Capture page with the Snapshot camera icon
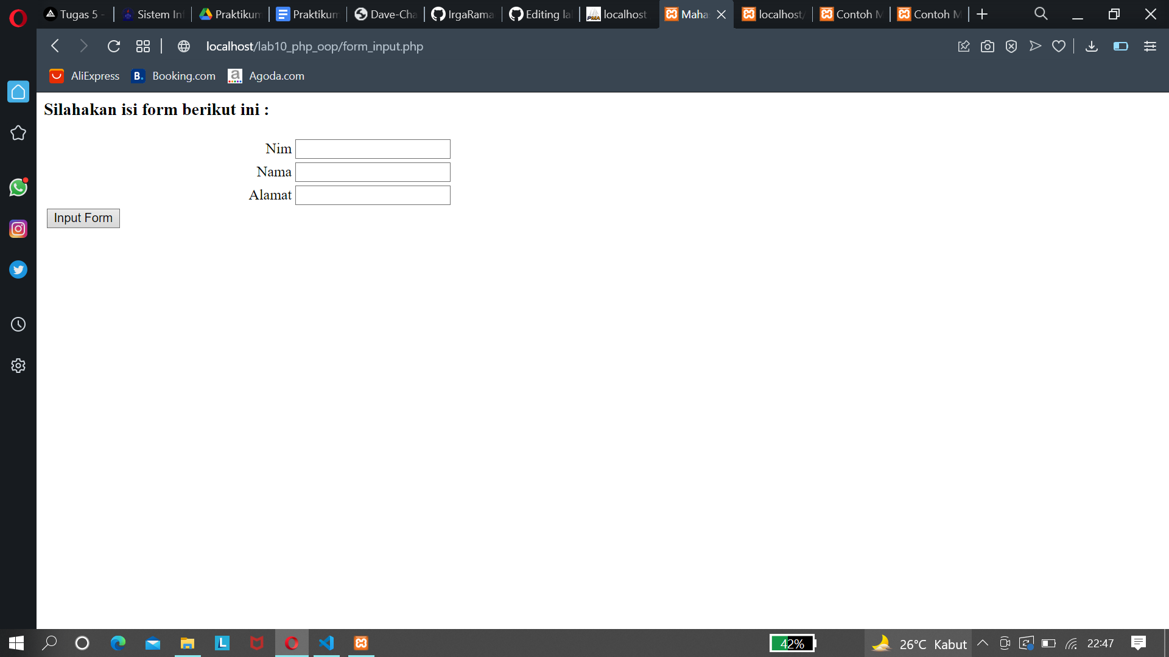The width and height of the screenshot is (1169, 657). (988, 46)
